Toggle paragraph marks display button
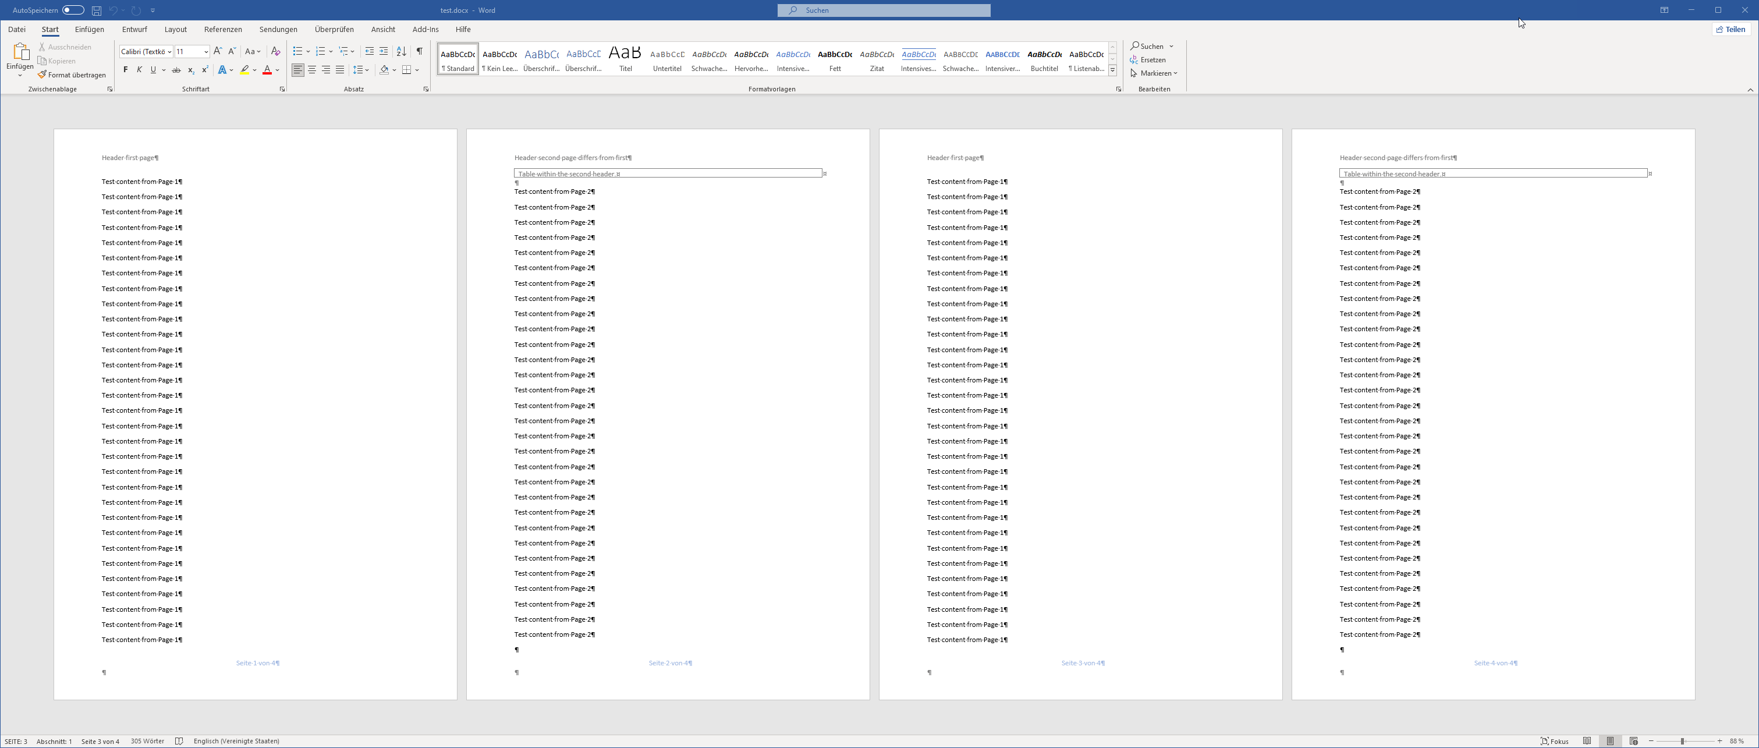 pos(419,51)
